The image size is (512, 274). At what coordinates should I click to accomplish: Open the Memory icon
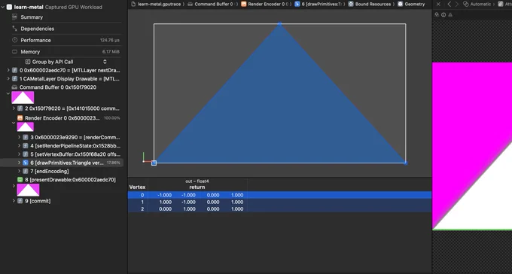click(14, 52)
